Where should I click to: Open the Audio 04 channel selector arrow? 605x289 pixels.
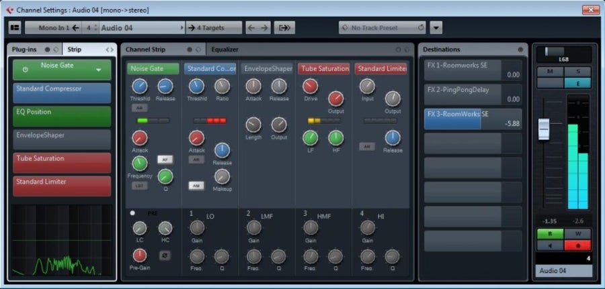[182, 27]
